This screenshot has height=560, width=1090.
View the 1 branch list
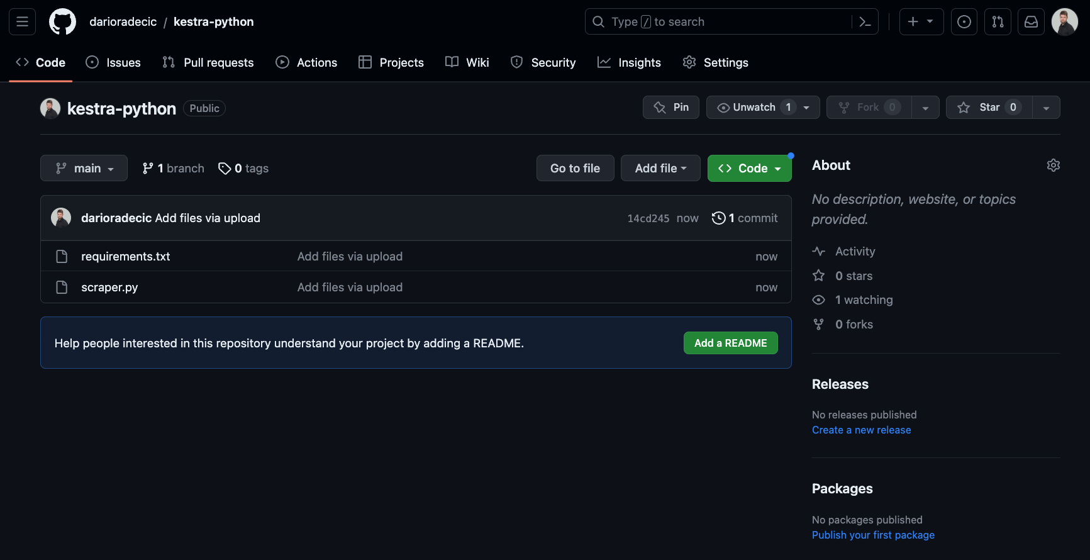tap(173, 168)
